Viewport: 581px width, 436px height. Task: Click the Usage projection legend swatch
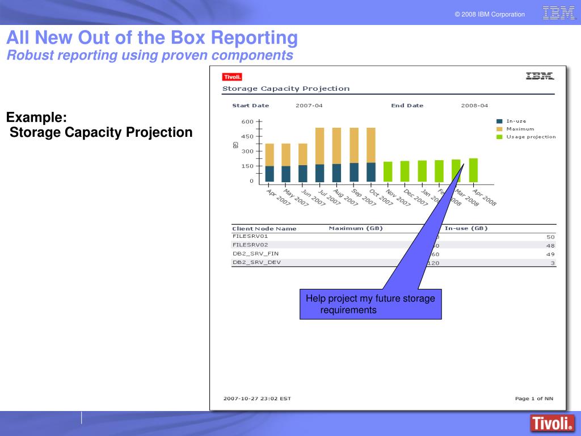click(x=499, y=137)
